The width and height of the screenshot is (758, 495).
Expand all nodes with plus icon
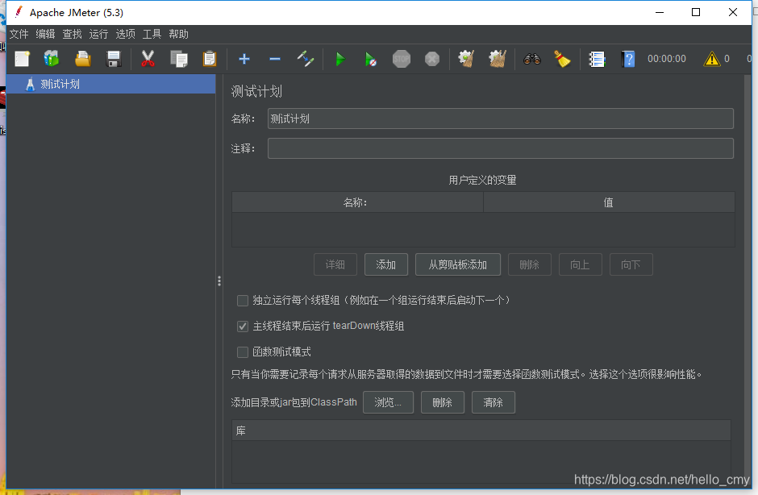click(244, 59)
